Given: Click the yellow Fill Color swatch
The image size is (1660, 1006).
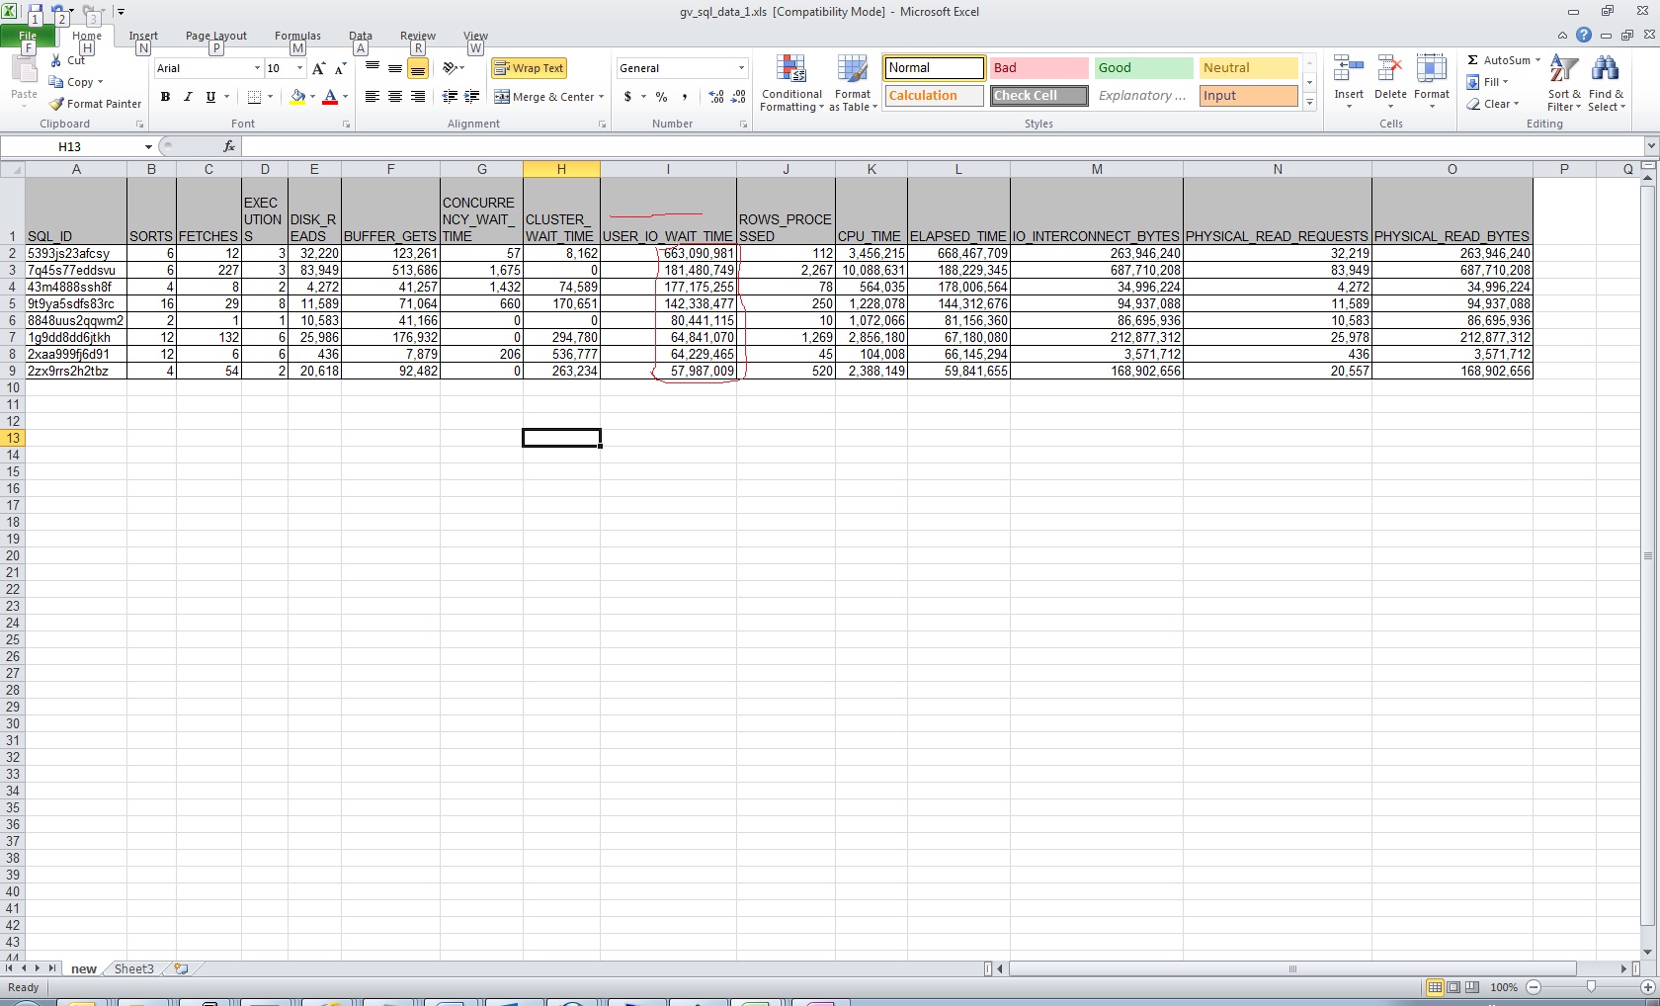Looking at the screenshot, I should (x=296, y=97).
